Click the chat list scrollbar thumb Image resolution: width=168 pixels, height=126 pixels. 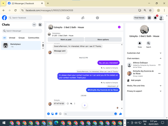(43, 45)
